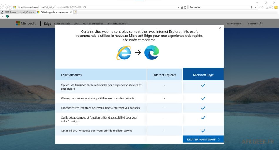This screenshot has width=279, height=150.
Task: Open Microsoft Actualités menu item
Action: click(117, 24)
